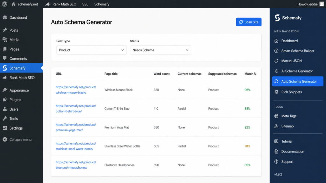Click the Rich Snippets icon
The image size is (326, 183).
(276, 92)
